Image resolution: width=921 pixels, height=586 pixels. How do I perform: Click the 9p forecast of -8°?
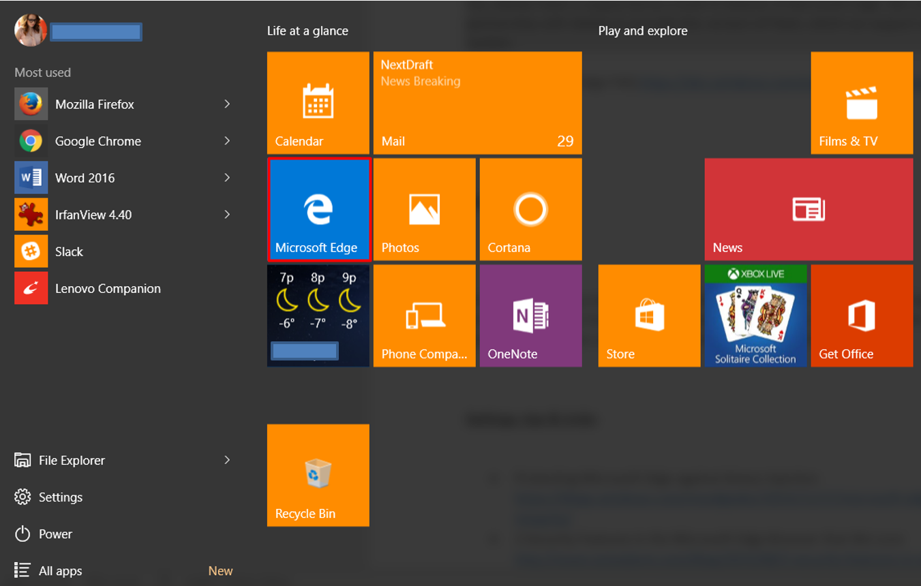pos(350,300)
